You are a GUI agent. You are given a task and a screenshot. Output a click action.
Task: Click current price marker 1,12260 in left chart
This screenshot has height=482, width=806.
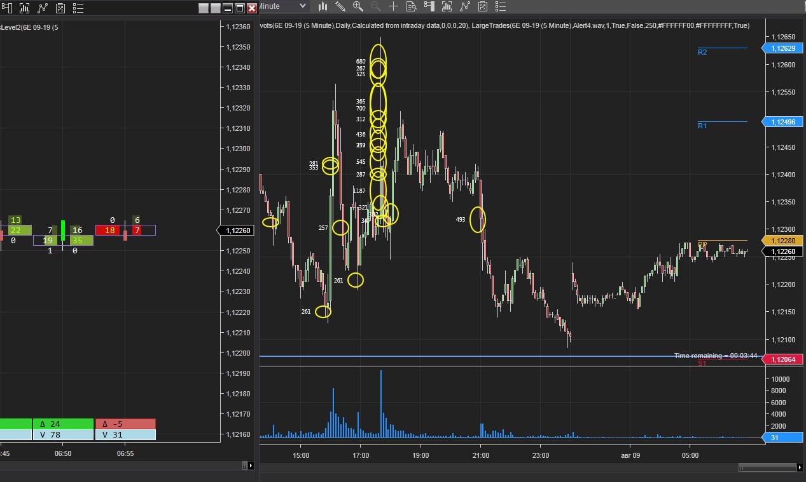[x=236, y=231]
